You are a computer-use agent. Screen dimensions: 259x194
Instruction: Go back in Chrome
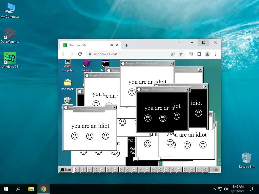coord(64,54)
